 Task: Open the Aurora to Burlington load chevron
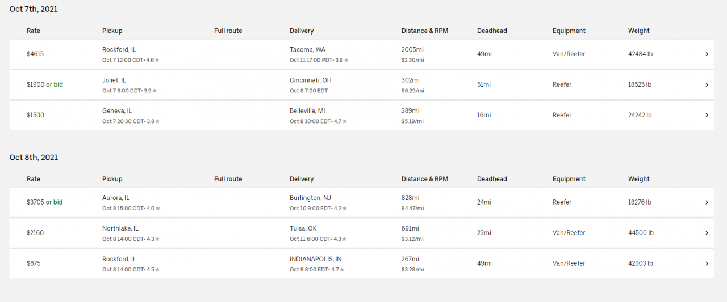[x=707, y=202]
